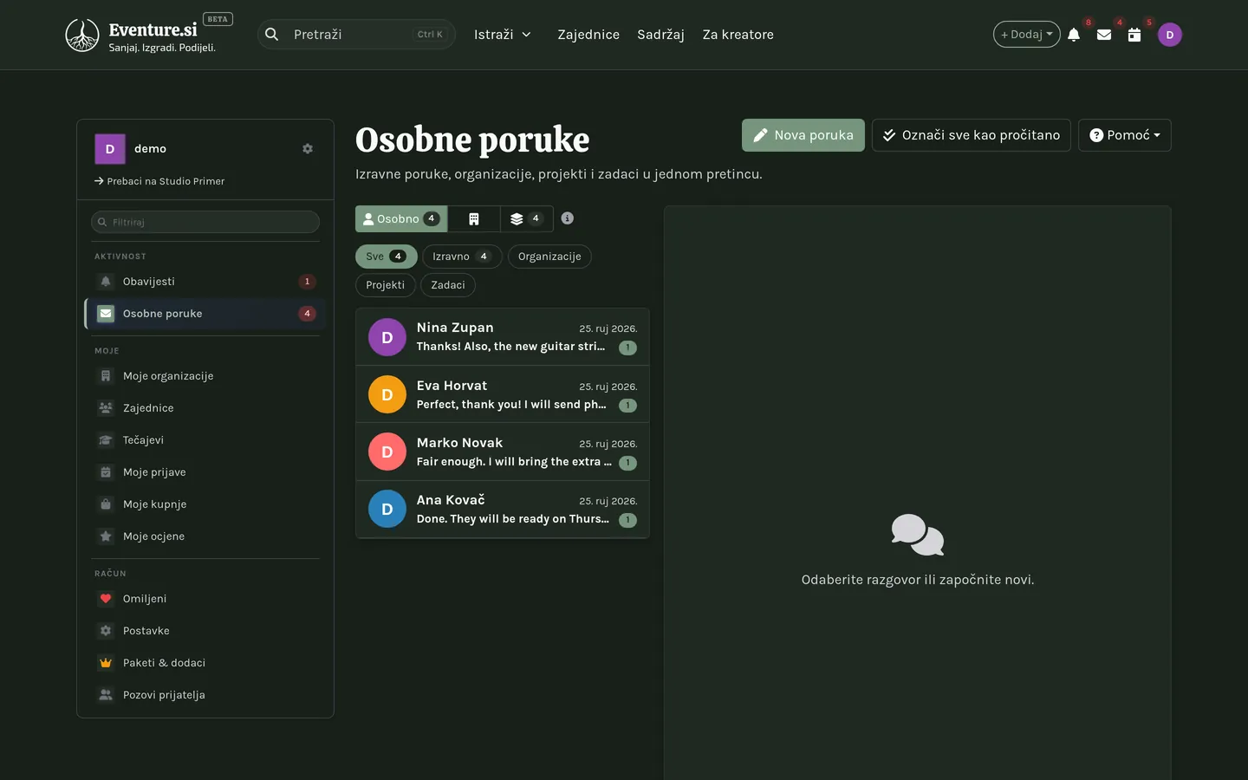Click the Nova poruka button
The height and width of the screenshot is (780, 1248).
click(x=803, y=135)
